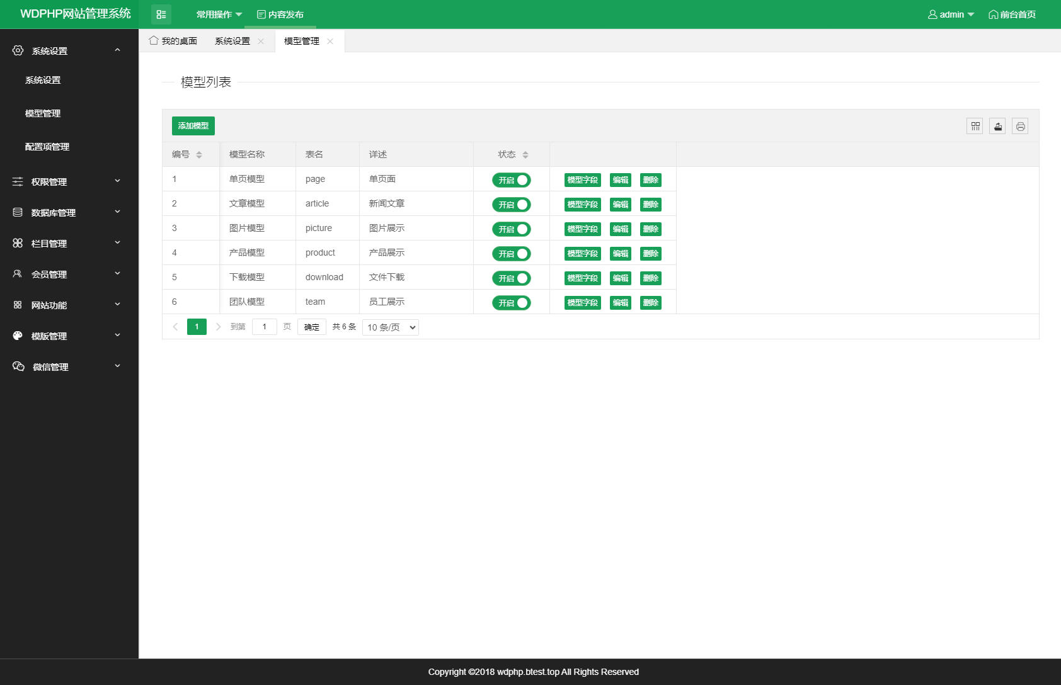Expand the 权限管理 sidebar group
The width and height of the screenshot is (1061, 685).
pos(69,181)
